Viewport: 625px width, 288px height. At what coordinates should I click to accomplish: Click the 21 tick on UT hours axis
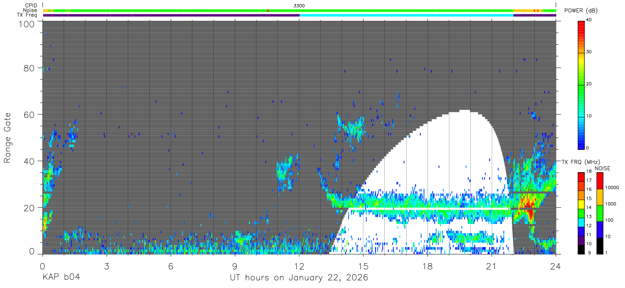(492, 266)
